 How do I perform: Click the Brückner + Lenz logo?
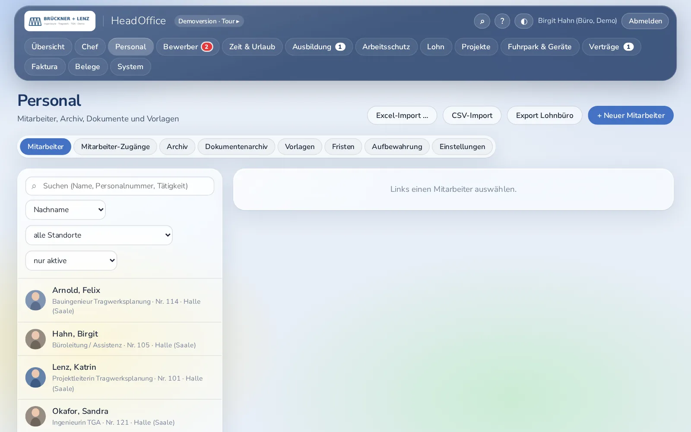(x=60, y=21)
